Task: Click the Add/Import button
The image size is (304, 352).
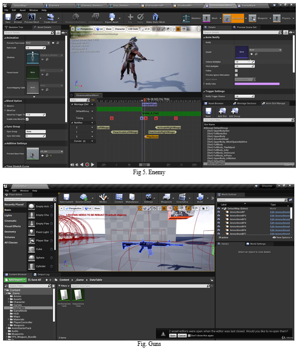Action: pyautogui.click(x=15, y=280)
